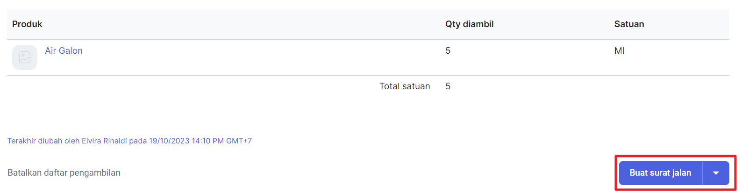The width and height of the screenshot is (741, 192).
Task: Click the Air Galon product image placeholder icon
Action: point(25,57)
